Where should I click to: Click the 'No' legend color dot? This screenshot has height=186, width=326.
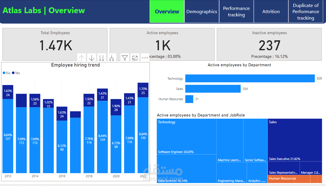coord(4,73)
